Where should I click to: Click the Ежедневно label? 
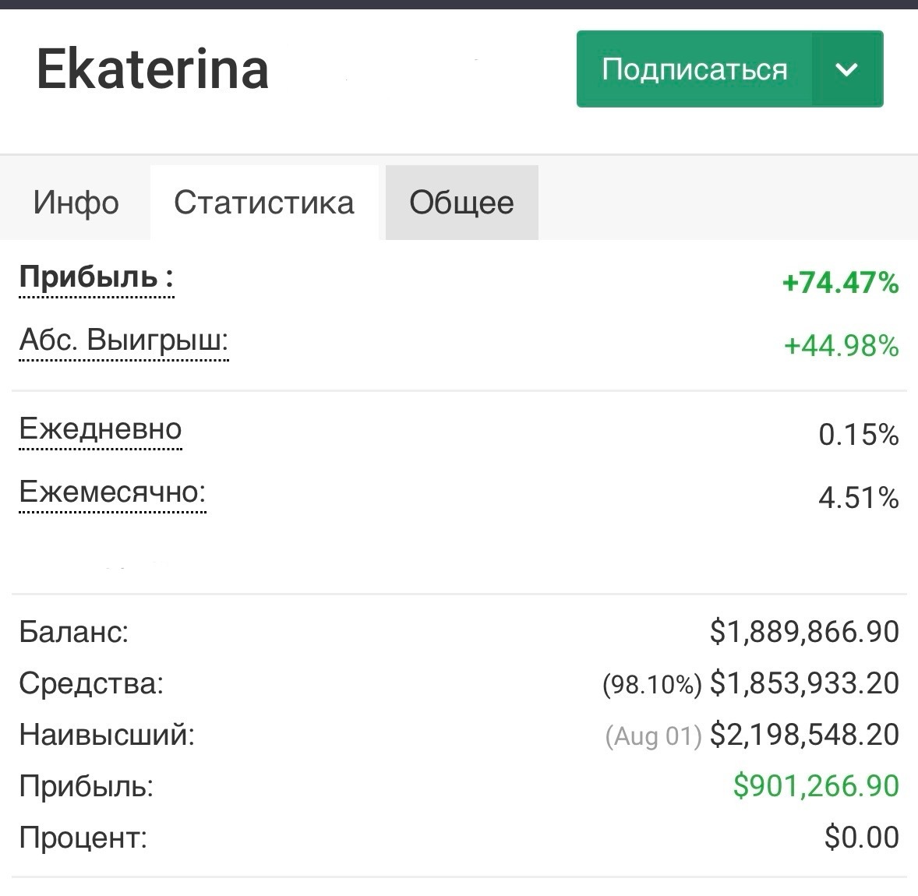pos(101,429)
